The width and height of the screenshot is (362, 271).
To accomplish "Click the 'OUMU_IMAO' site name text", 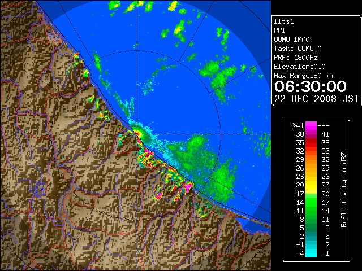I will (292, 40).
